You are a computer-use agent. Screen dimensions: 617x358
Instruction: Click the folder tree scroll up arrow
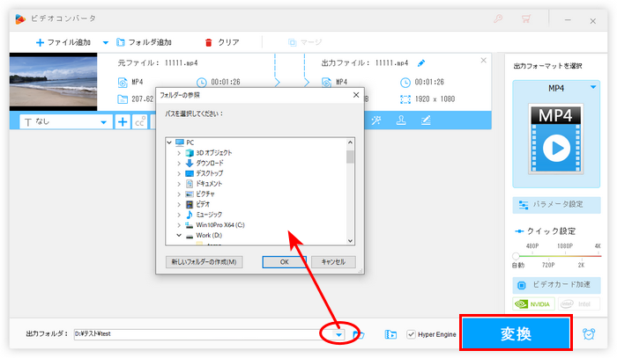click(350, 142)
